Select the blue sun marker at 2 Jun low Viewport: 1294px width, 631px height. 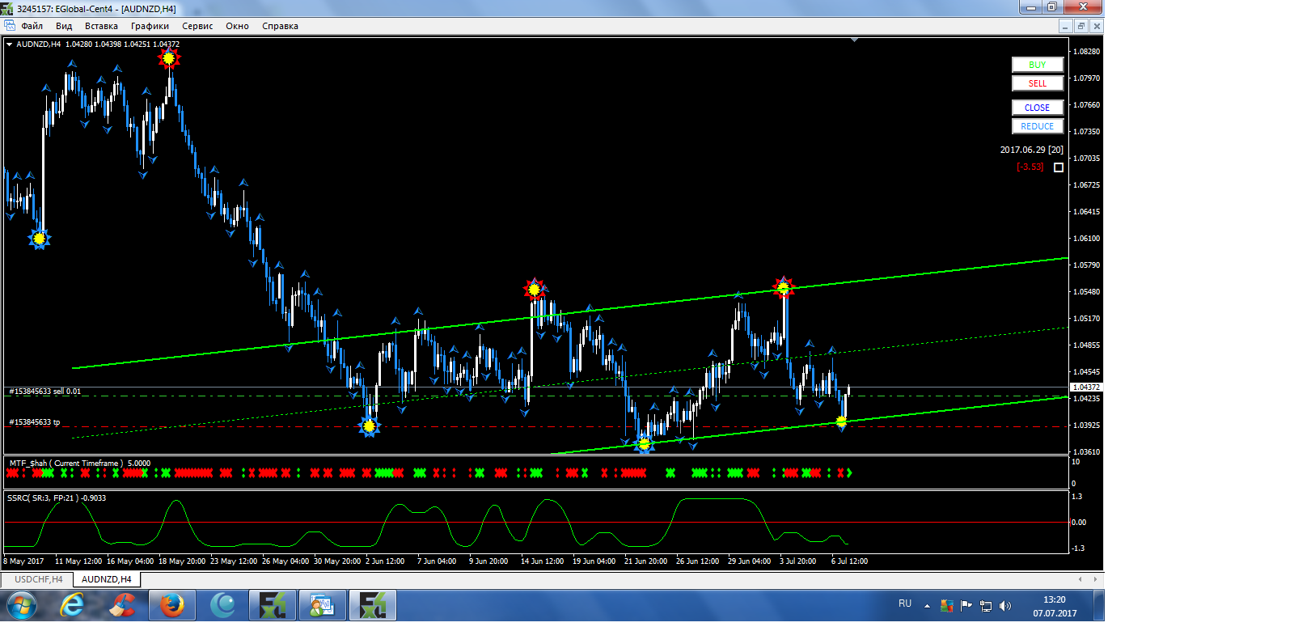(x=370, y=426)
